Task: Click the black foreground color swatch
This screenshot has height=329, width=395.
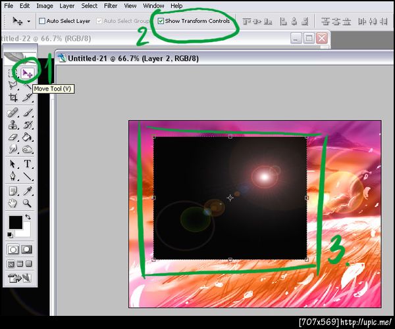Action: pos(16,222)
